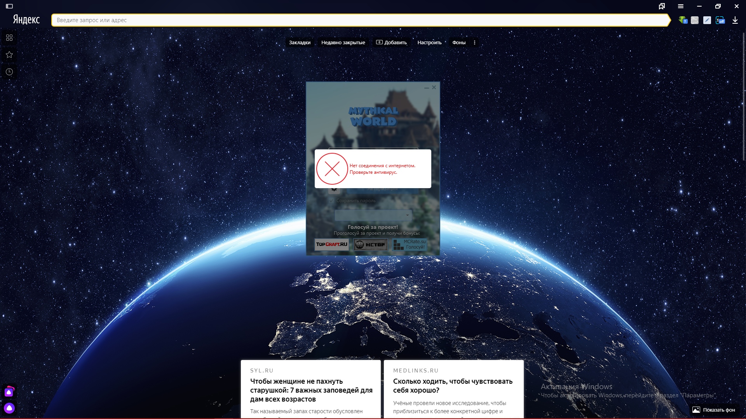Click the screenshot extension marked off
Image resolution: width=746 pixels, height=419 pixels.
pos(720,20)
